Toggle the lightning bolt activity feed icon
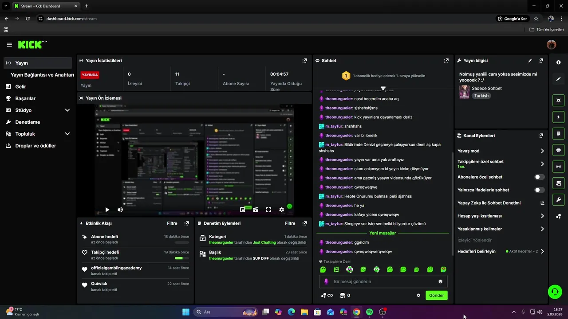The width and height of the screenshot is (568, 319). coord(558,117)
